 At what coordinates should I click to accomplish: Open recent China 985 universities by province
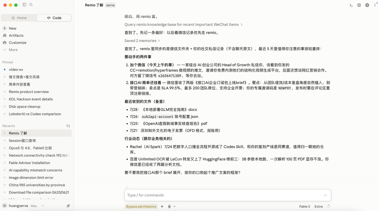pos(37,185)
